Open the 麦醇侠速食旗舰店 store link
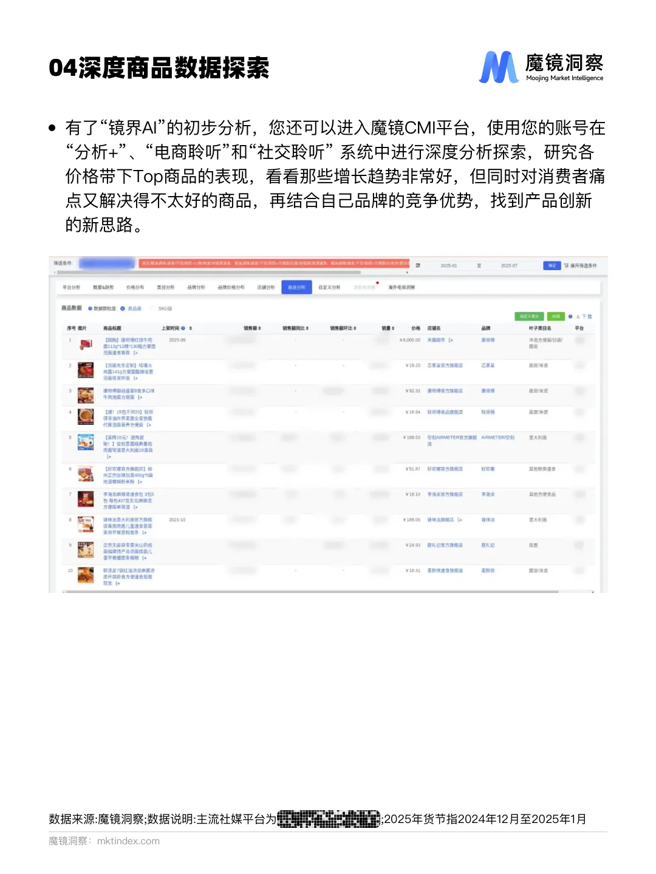 pos(445,571)
